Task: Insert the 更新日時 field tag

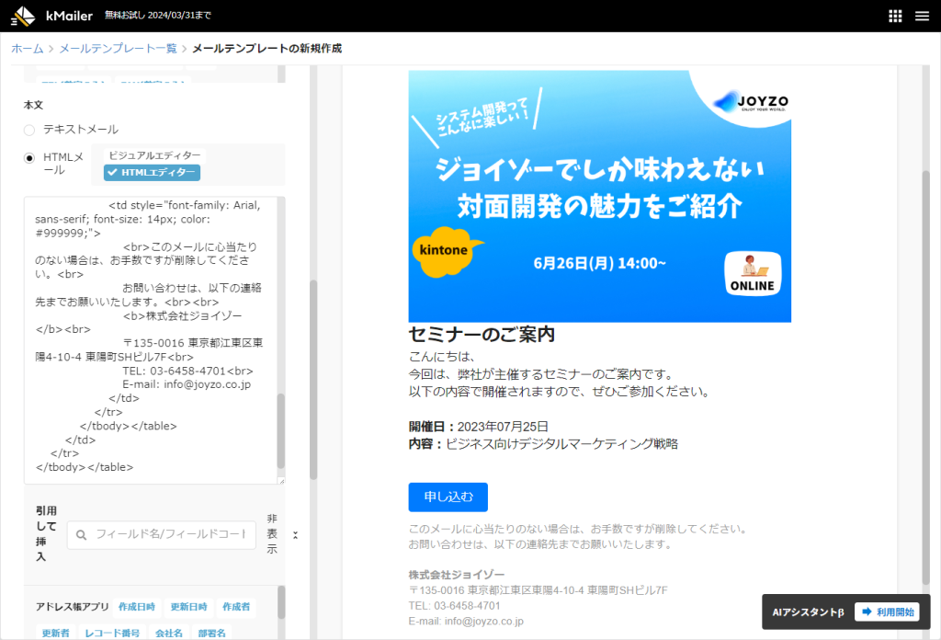Action: [x=188, y=607]
